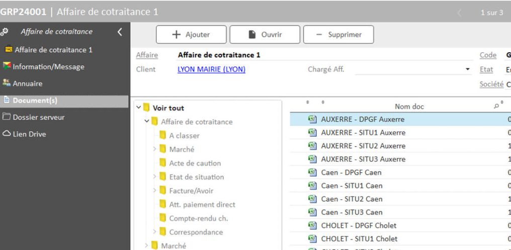Viewport: 511px width, 250px height.
Task: Click the Nom doc column header
Action: click(409, 106)
